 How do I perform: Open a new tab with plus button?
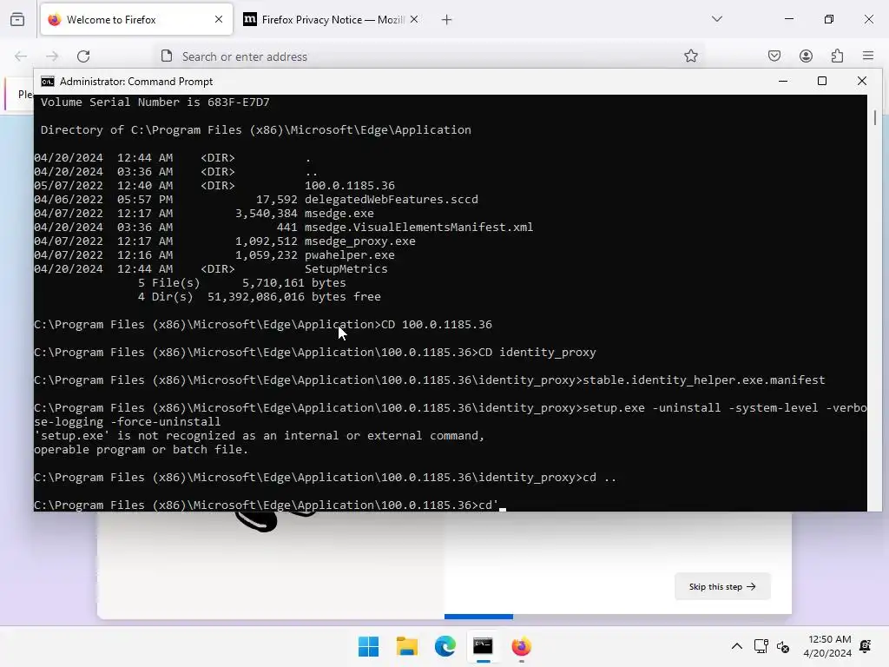pyautogui.click(x=447, y=20)
